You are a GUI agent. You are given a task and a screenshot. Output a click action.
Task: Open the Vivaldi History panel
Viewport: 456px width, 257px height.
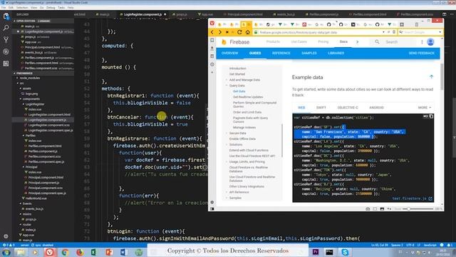point(212,64)
